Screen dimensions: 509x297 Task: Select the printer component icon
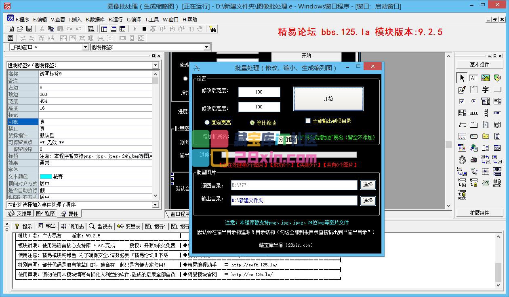pos(474,160)
